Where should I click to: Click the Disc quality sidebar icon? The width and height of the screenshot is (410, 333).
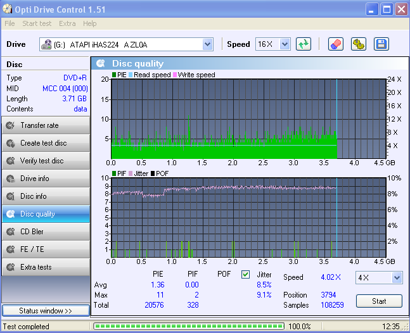point(11,214)
